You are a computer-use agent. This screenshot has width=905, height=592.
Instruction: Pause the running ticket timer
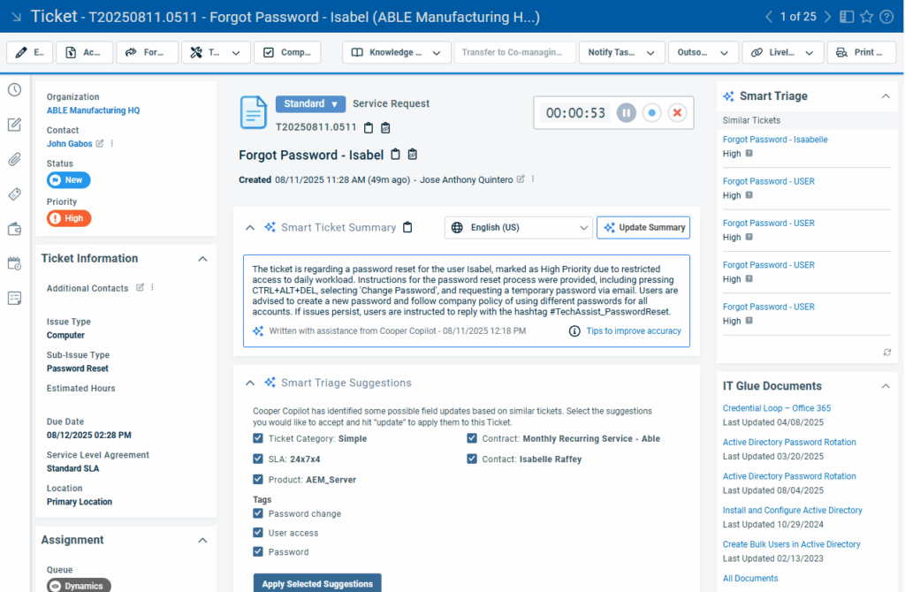[626, 112]
